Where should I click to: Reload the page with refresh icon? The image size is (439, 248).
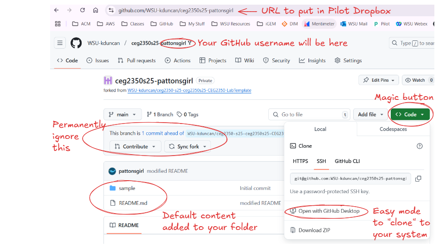tap(82, 10)
